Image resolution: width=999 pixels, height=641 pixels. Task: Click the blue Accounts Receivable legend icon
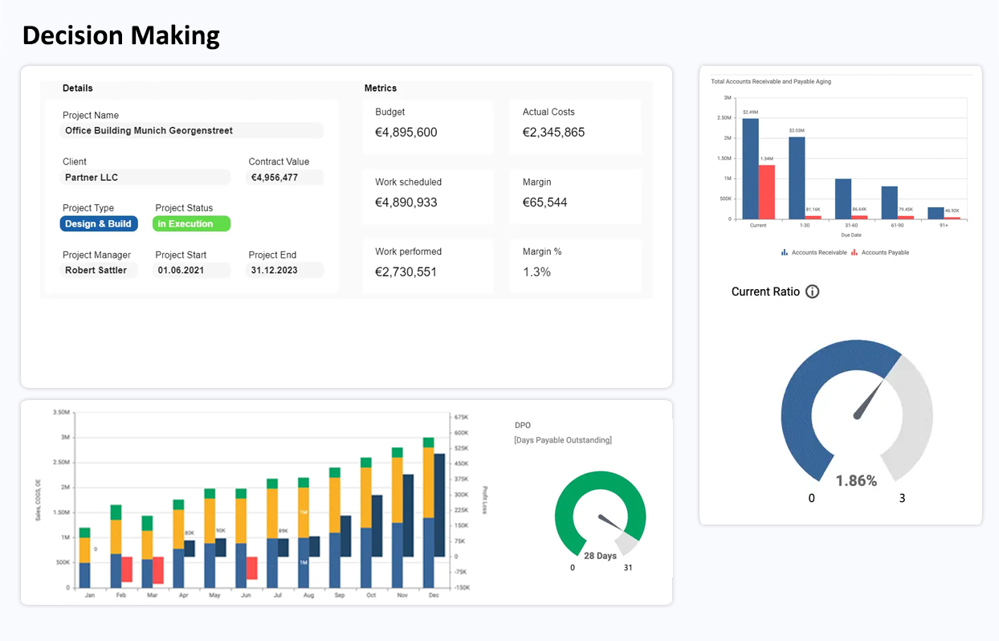click(x=785, y=252)
